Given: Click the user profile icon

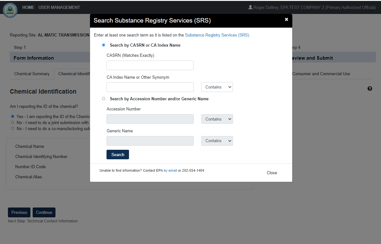Looking at the screenshot, I should tap(250, 7).
